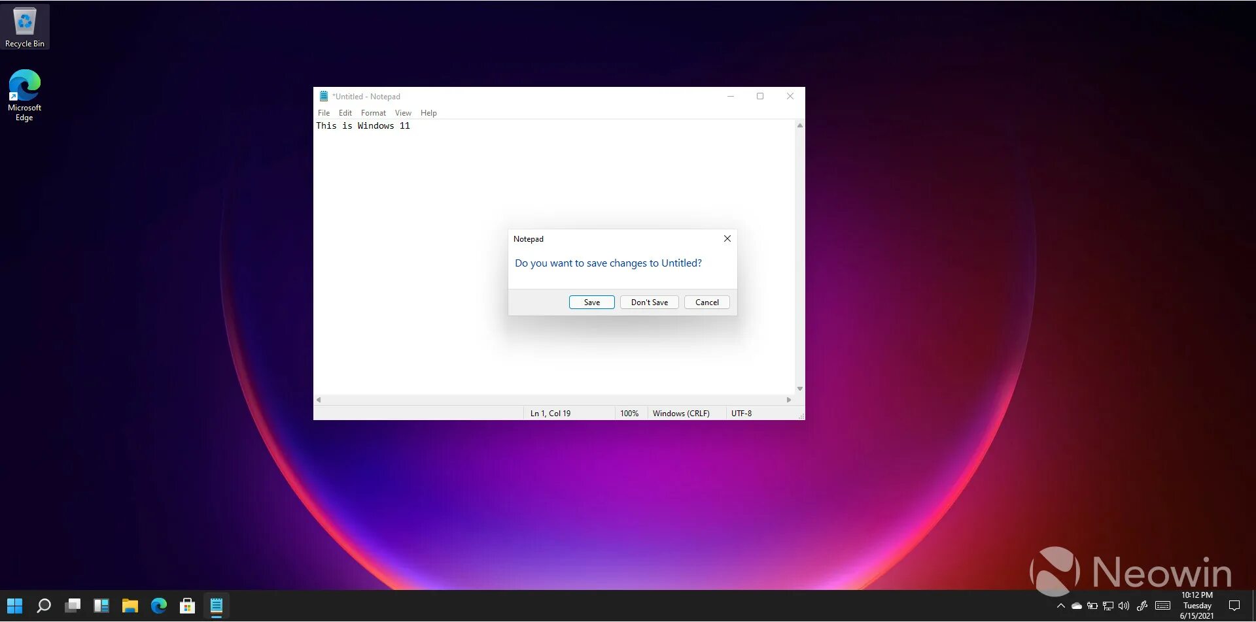Click the horizontal scrollbar right arrow

click(789, 400)
